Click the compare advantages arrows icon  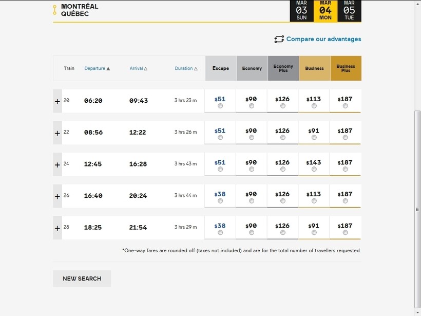pyautogui.click(x=279, y=39)
